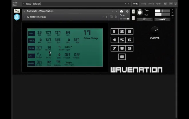Select the ENVEL section label
Image resolution: width=189 pixels, height=119 pixels.
point(31,34)
